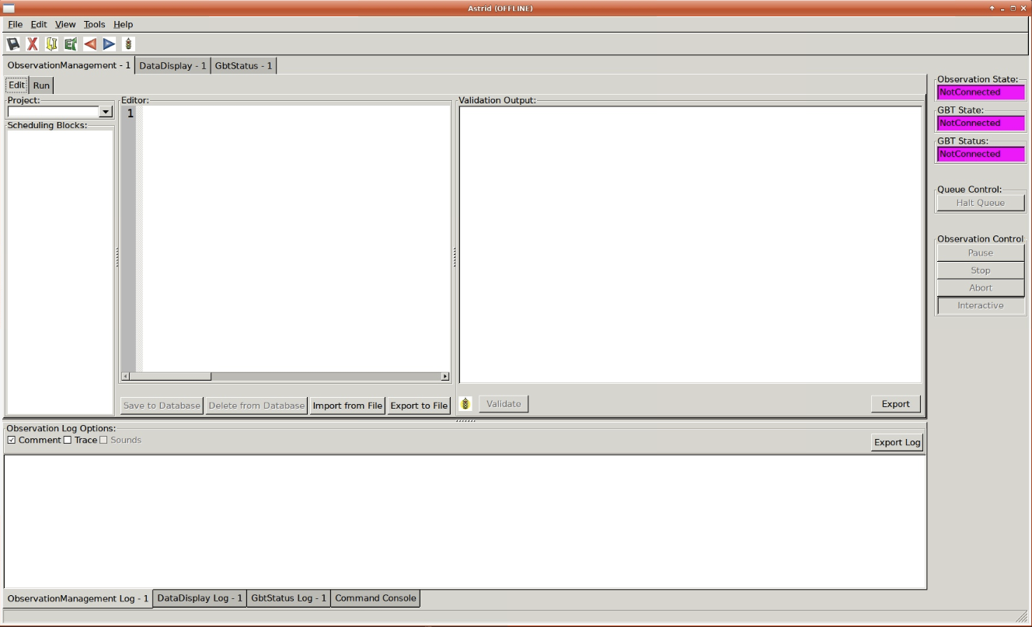Enable the Trace log checkbox
The width and height of the screenshot is (1032, 627).
pos(68,440)
